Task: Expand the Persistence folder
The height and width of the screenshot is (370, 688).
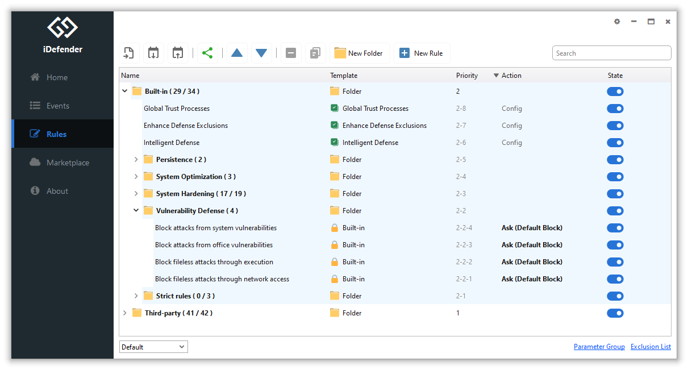Action: [136, 160]
